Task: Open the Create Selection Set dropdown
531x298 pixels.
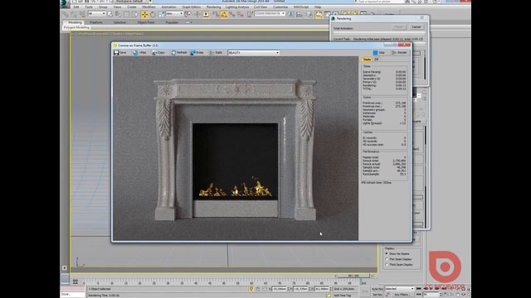Action: click(270, 14)
